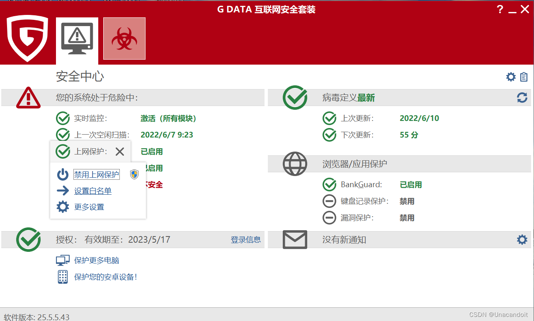Image resolution: width=534 pixels, height=321 pixels.
Task: Click the 软件版本: 25.5.5.43 status text
Action: point(36,317)
